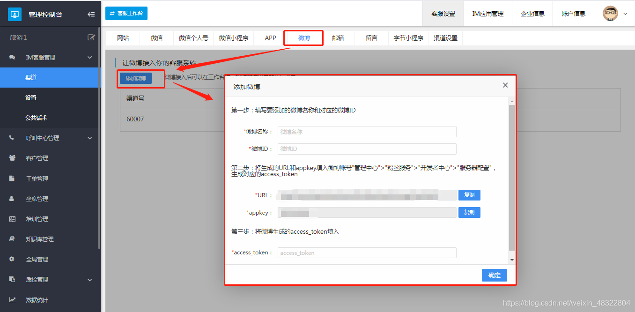Click the 数据统计 chart icon
This screenshot has width=635, height=312.
coord(12,300)
